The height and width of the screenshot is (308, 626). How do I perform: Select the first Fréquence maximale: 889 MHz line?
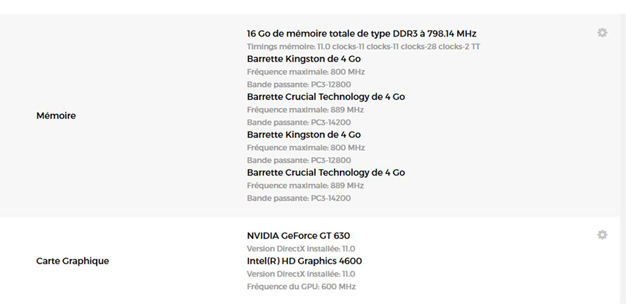pos(306,110)
